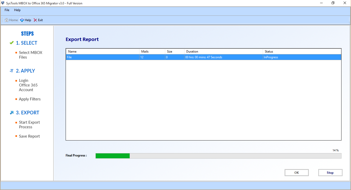Select the File row in report
The width and height of the screenshot is (351, 190).
[204, 57]
